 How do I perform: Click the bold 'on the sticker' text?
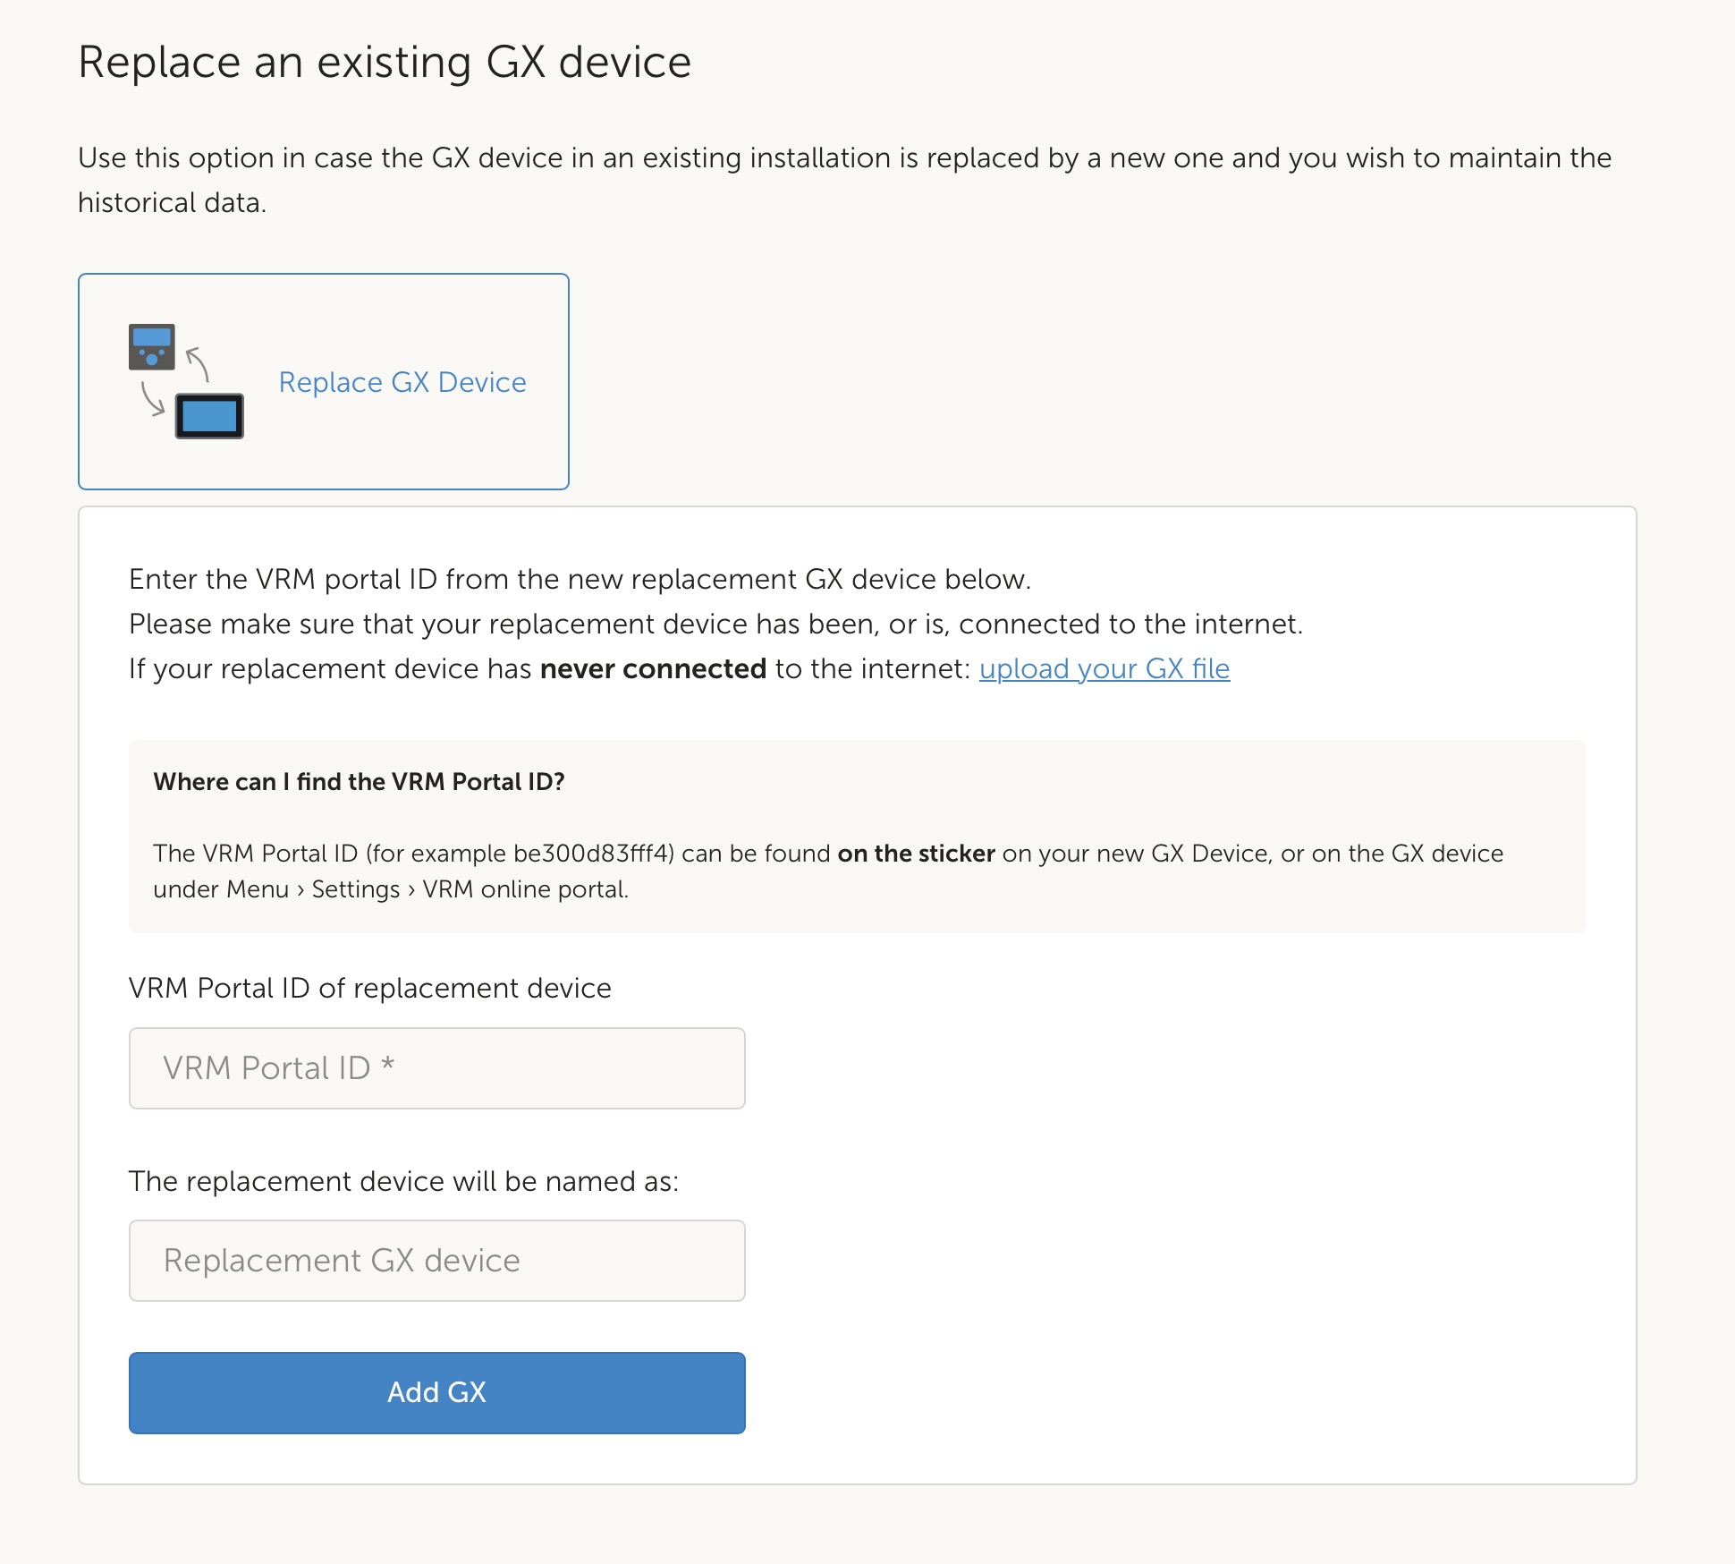916,854
